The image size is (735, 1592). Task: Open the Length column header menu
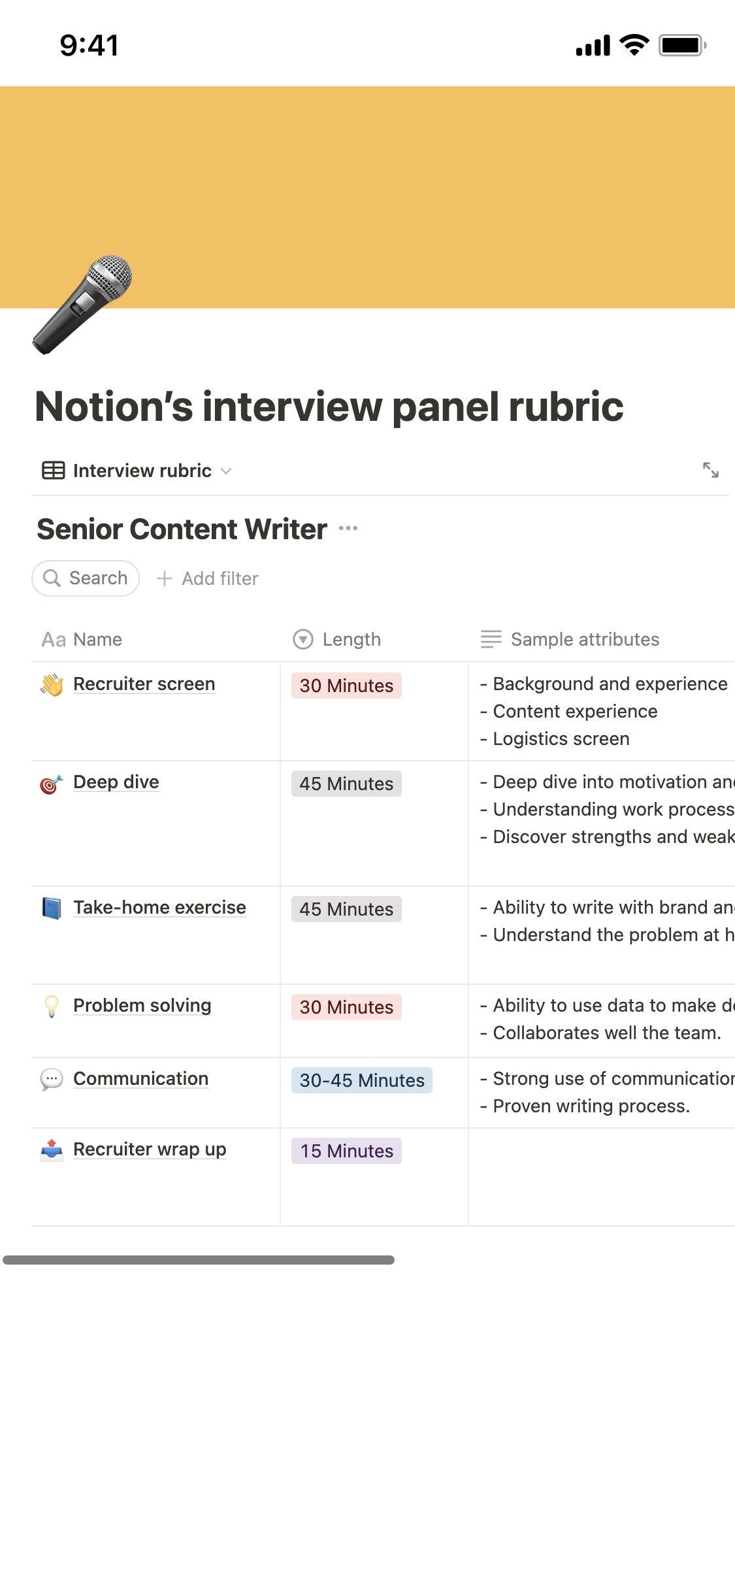(x=337, y=639)
